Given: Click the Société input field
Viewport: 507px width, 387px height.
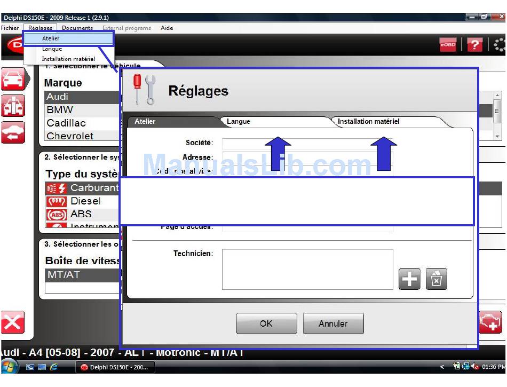Looking at the screenshot, I should 307,144.
